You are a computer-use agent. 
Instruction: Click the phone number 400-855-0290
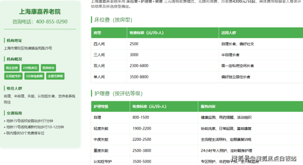click(52, 21)
